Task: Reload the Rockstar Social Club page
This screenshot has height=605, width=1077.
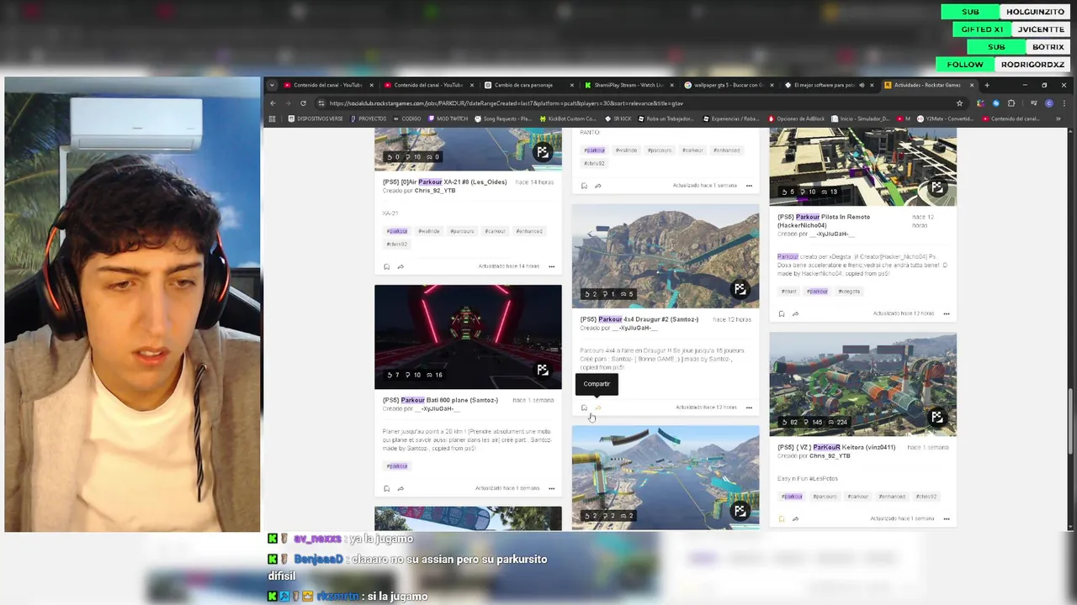Action: point(303,103)
